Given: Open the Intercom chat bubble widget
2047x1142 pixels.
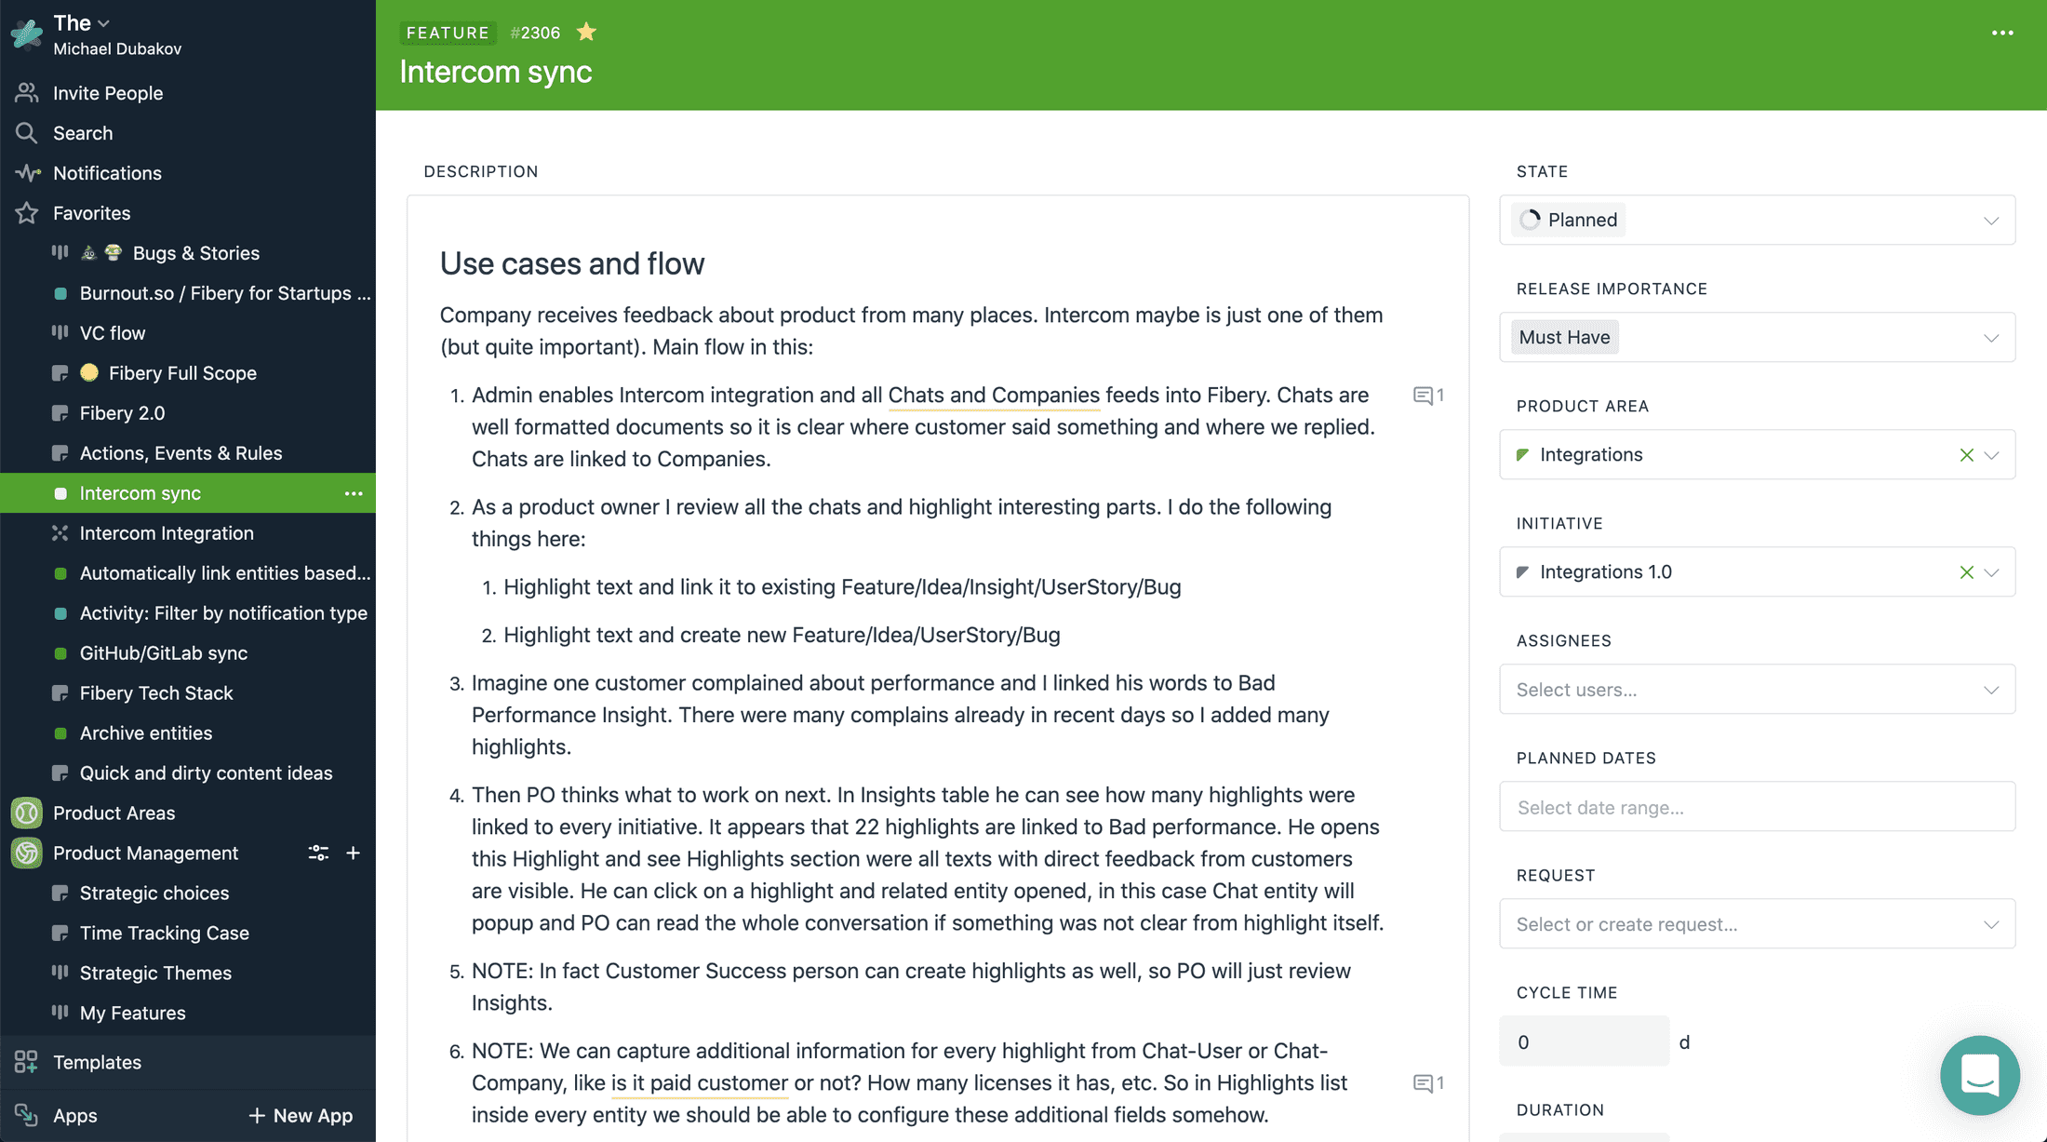Looking at the screenshot, I should (1979, 1075).
